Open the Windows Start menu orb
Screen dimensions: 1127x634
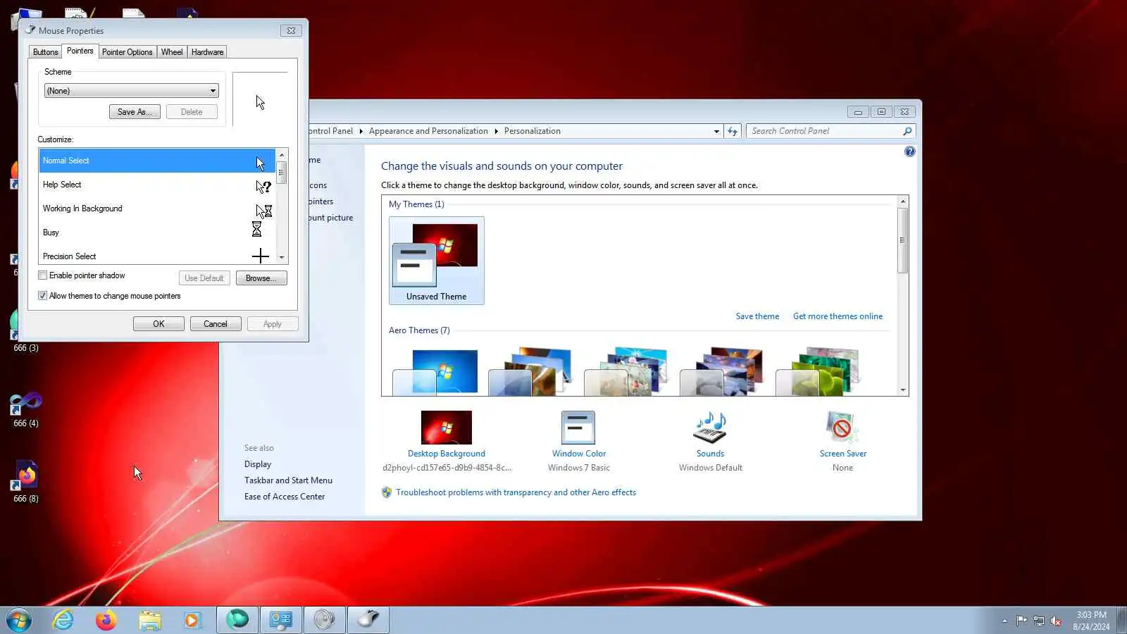[x=19, y=620]
